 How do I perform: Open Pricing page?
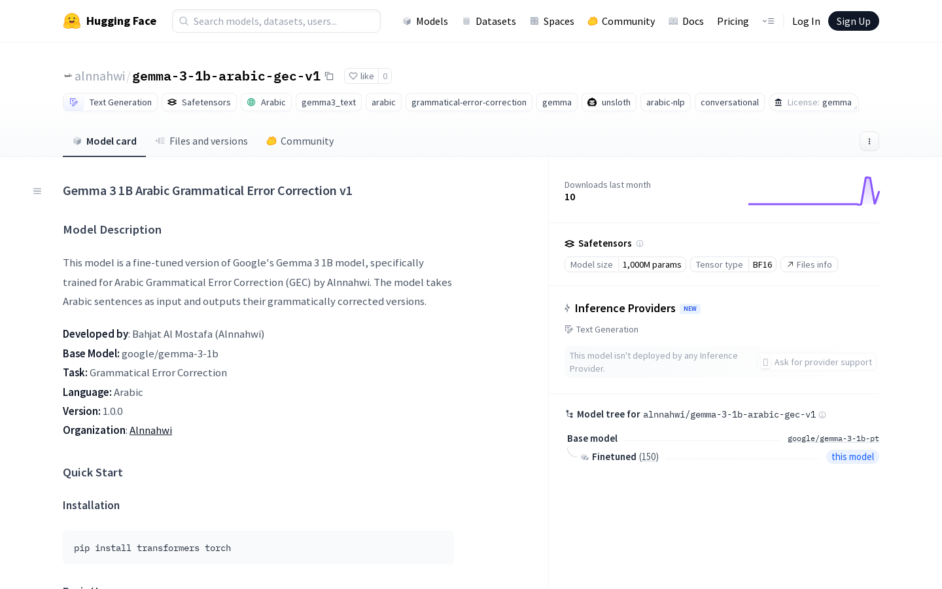pyautogui.click(x=733, y=21)
